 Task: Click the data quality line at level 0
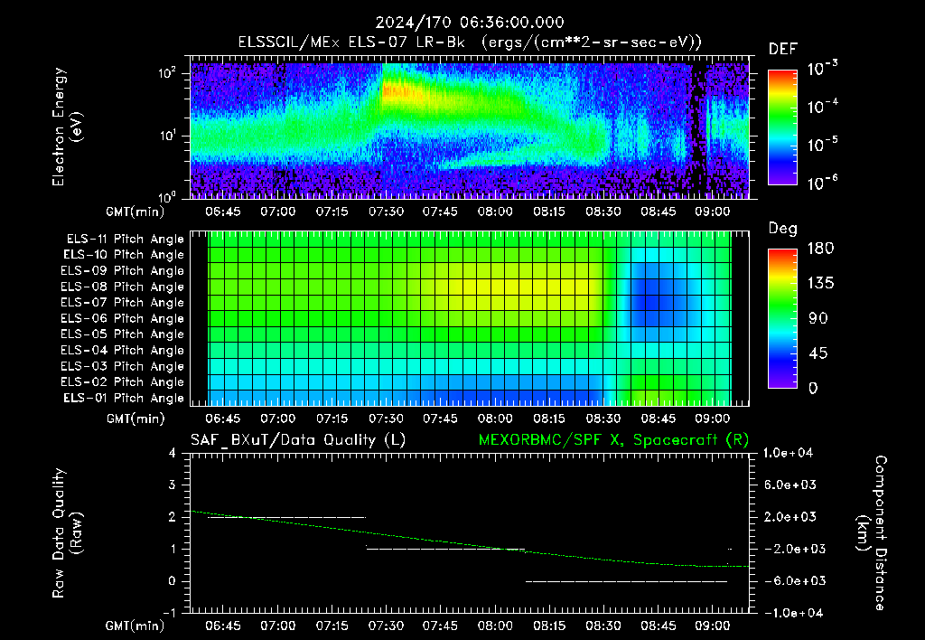627,581
